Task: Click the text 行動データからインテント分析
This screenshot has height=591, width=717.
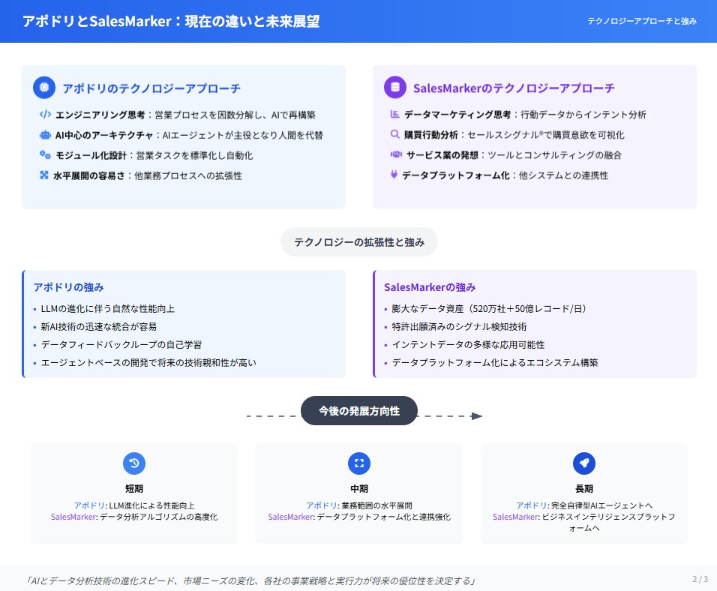Action: 583,114
